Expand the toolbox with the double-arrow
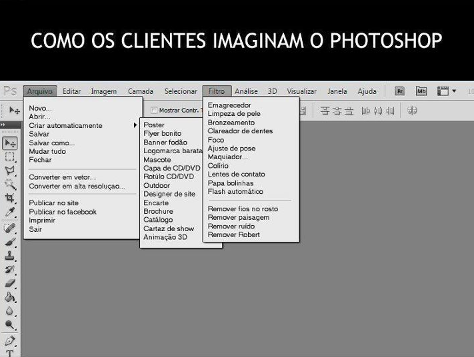The width and height of the screenshot is (474, 357). click(x=3, y=125)
